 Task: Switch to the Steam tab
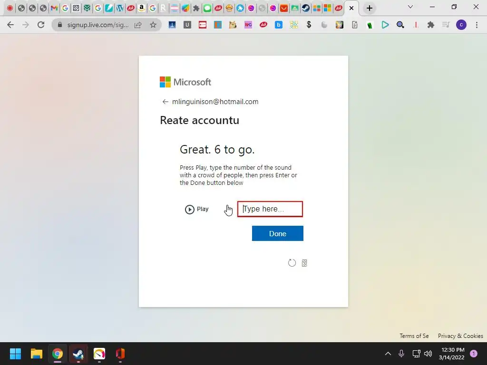[x=306, y=8]
